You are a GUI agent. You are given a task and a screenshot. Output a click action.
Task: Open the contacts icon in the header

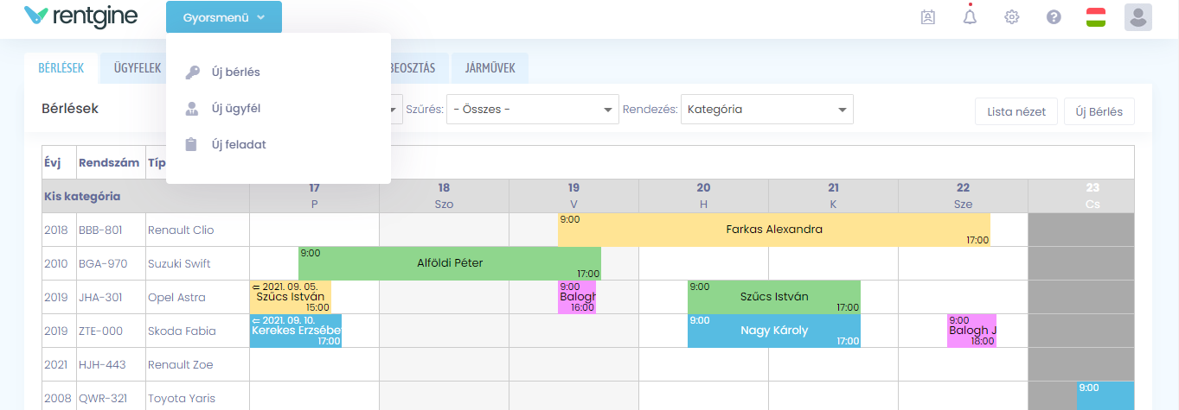coord(928,17)
